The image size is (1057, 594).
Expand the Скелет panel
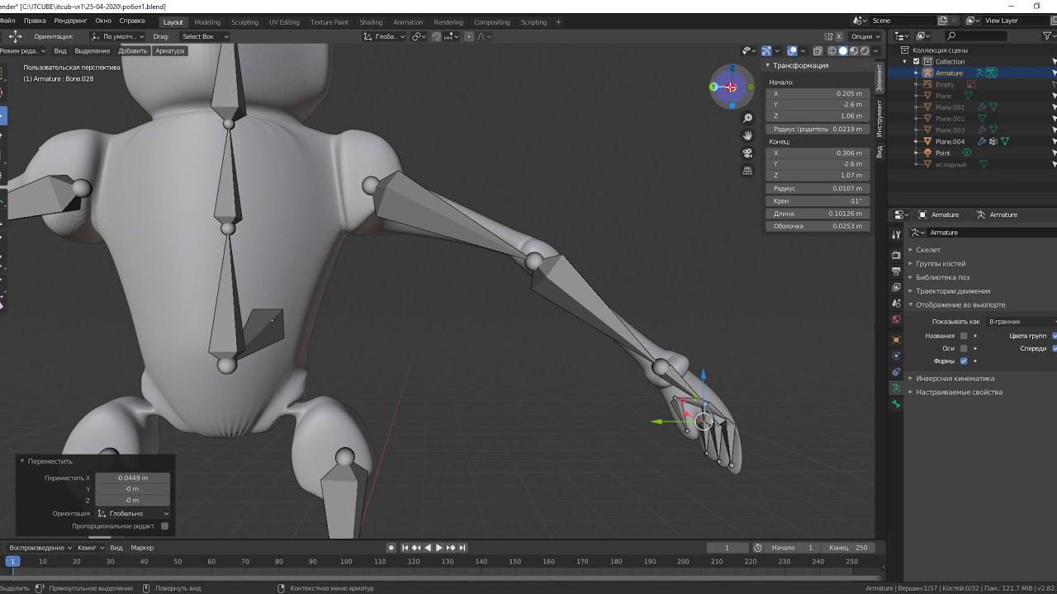(927, 250)
